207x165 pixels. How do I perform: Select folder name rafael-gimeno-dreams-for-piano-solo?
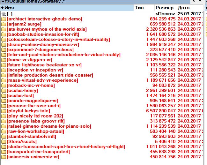tap(49, 126)
